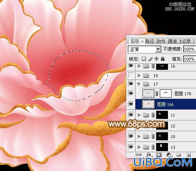Select layer name 图层 178
Image resolution: width=196 pixels, height=171 pixels.
coord(183,94)
